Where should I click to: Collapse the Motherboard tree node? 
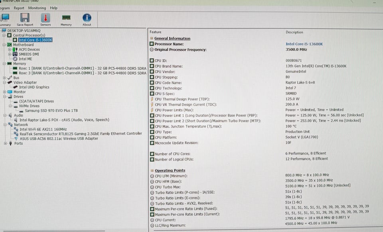pos(4,45)
